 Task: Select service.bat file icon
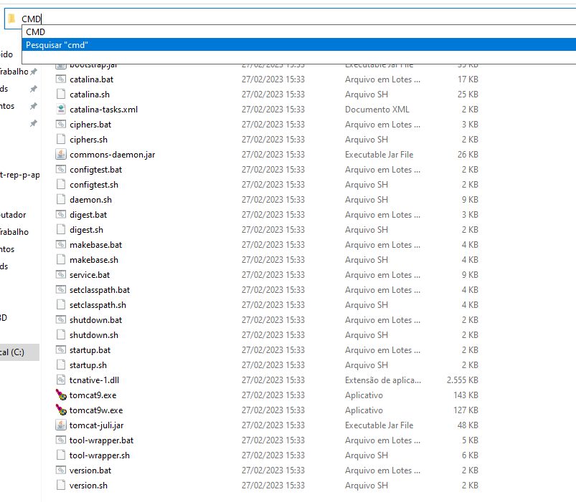tap(60, 275)
